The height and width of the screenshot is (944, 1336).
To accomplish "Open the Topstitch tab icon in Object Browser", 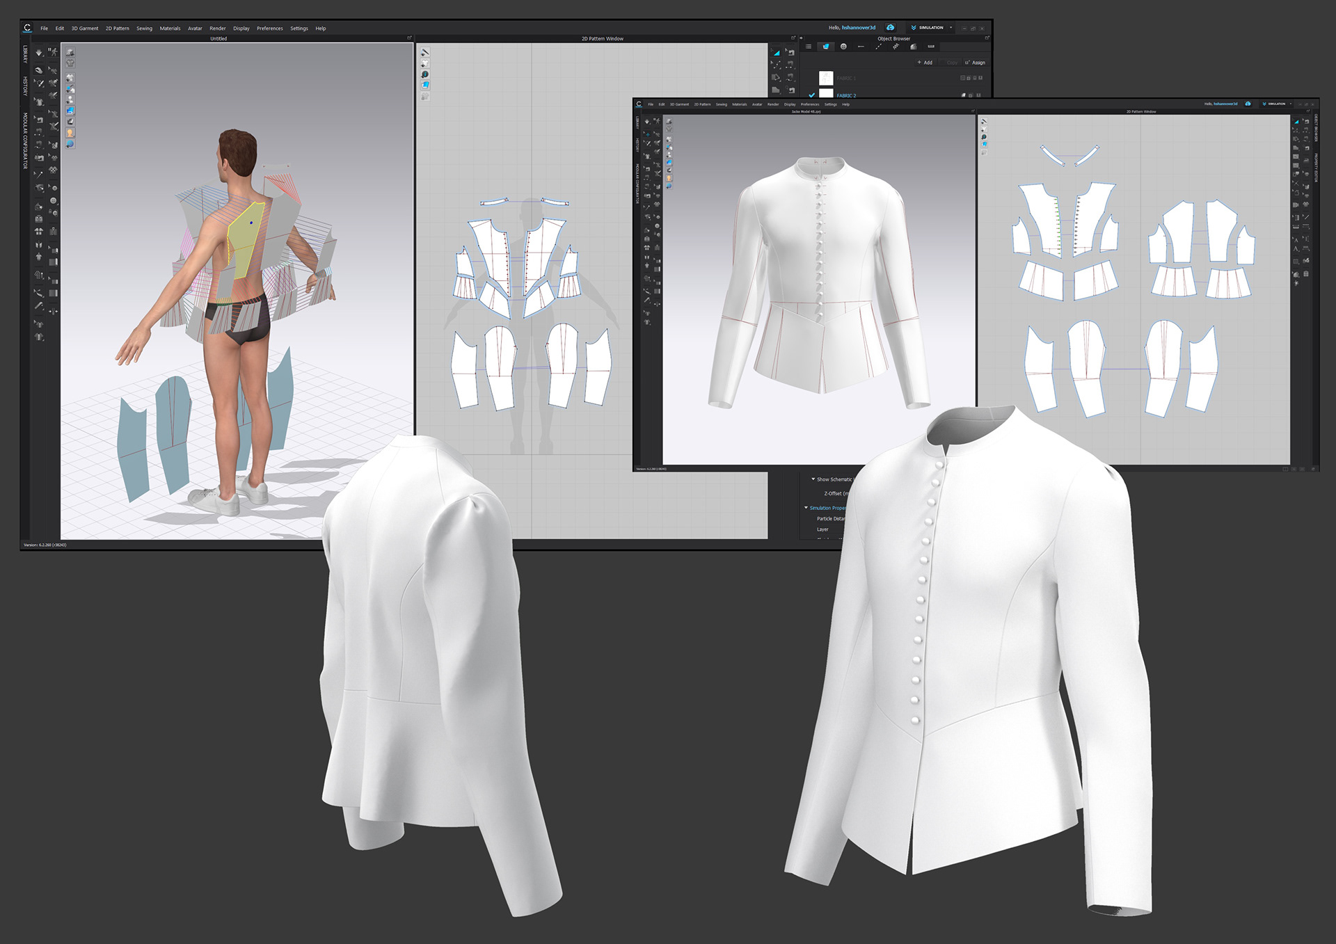I will click(879, 47).
